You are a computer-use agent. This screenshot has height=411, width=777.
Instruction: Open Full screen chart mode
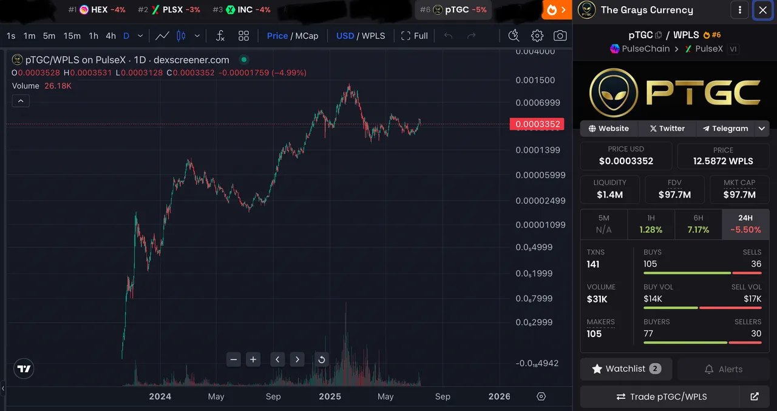tap(415, 36)
